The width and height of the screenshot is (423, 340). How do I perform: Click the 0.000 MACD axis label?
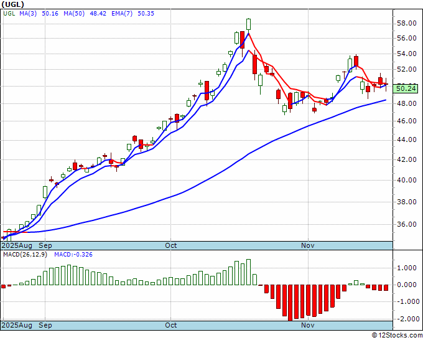coord(407,285)
